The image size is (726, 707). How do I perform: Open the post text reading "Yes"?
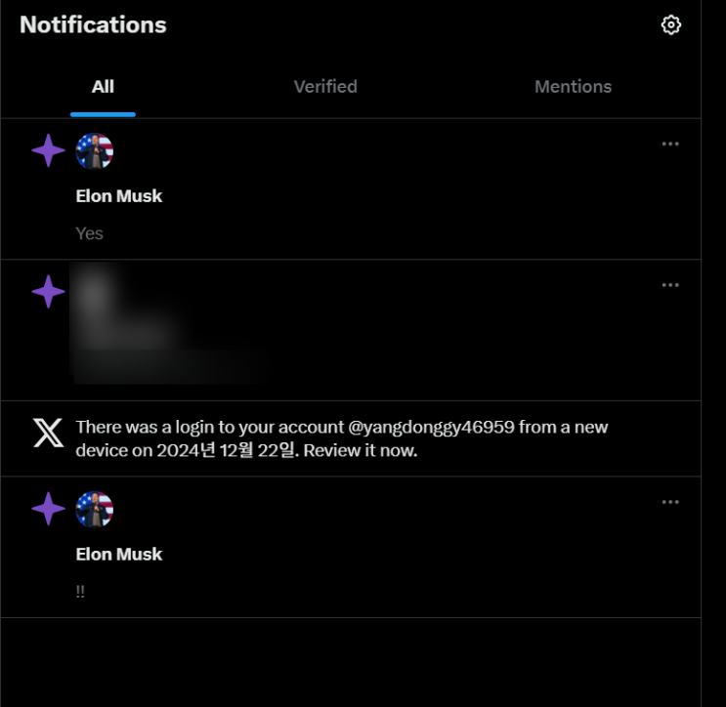[x=89, y=233]
